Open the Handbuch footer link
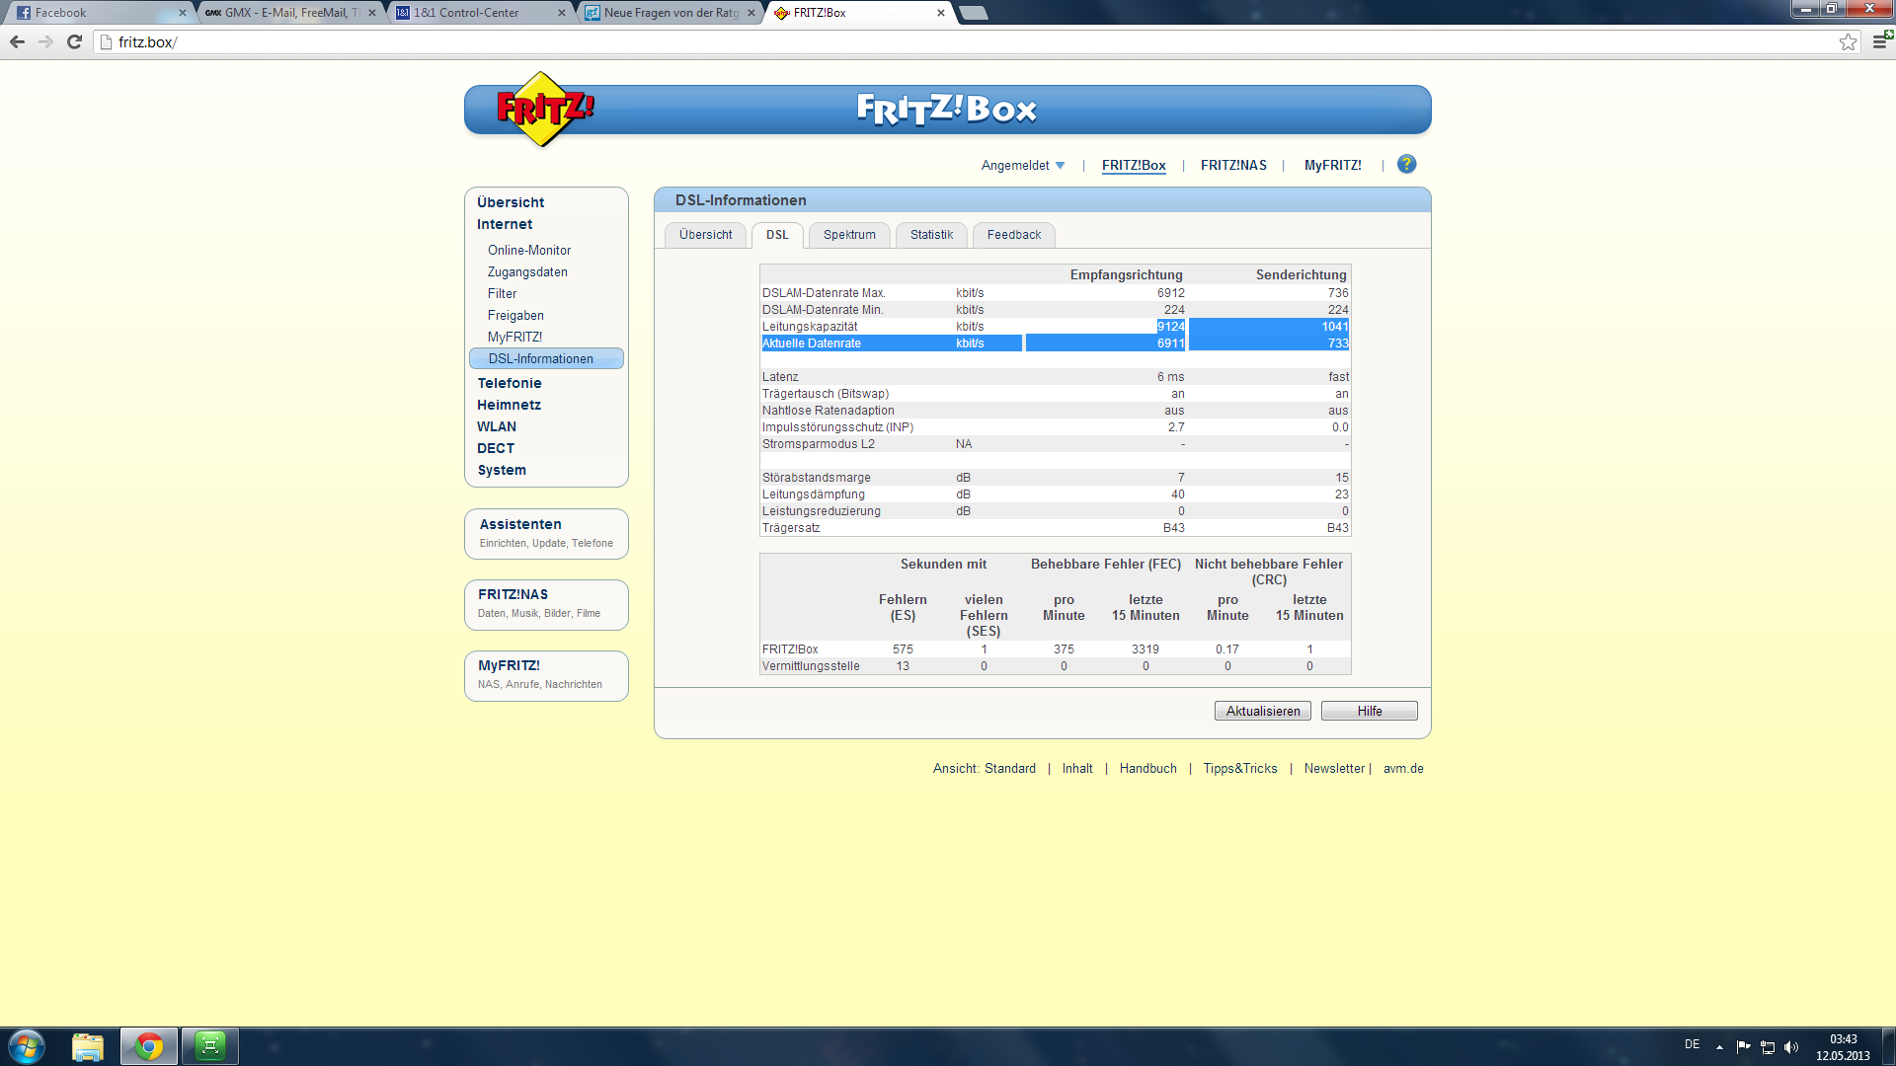The width and height of the screenshot is (1896, 1066). click(1147, 768)
